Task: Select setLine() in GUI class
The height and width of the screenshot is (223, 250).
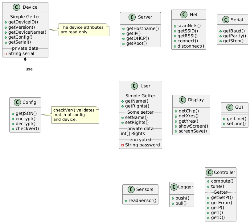Action: [236, 124]
